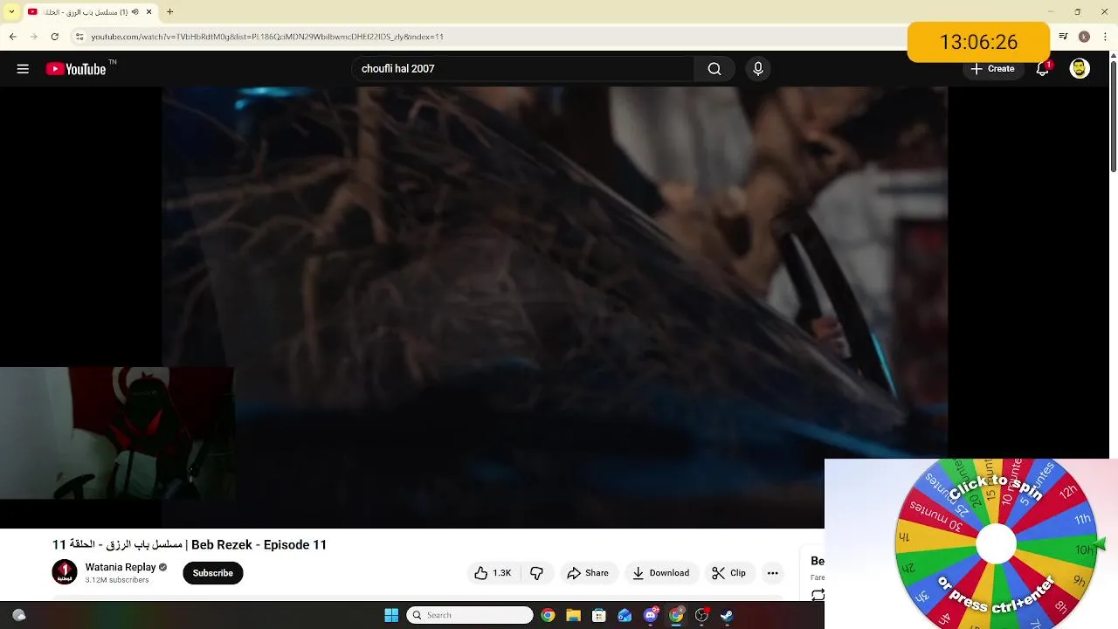Click the Share button

pos(588,573)
